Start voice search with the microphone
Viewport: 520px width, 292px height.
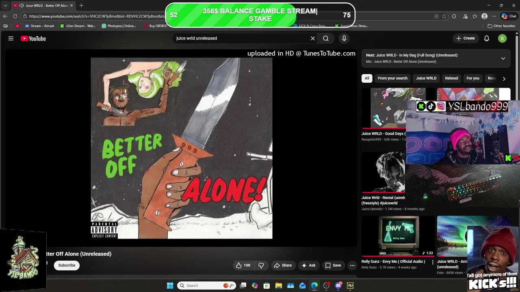(344, 38)
